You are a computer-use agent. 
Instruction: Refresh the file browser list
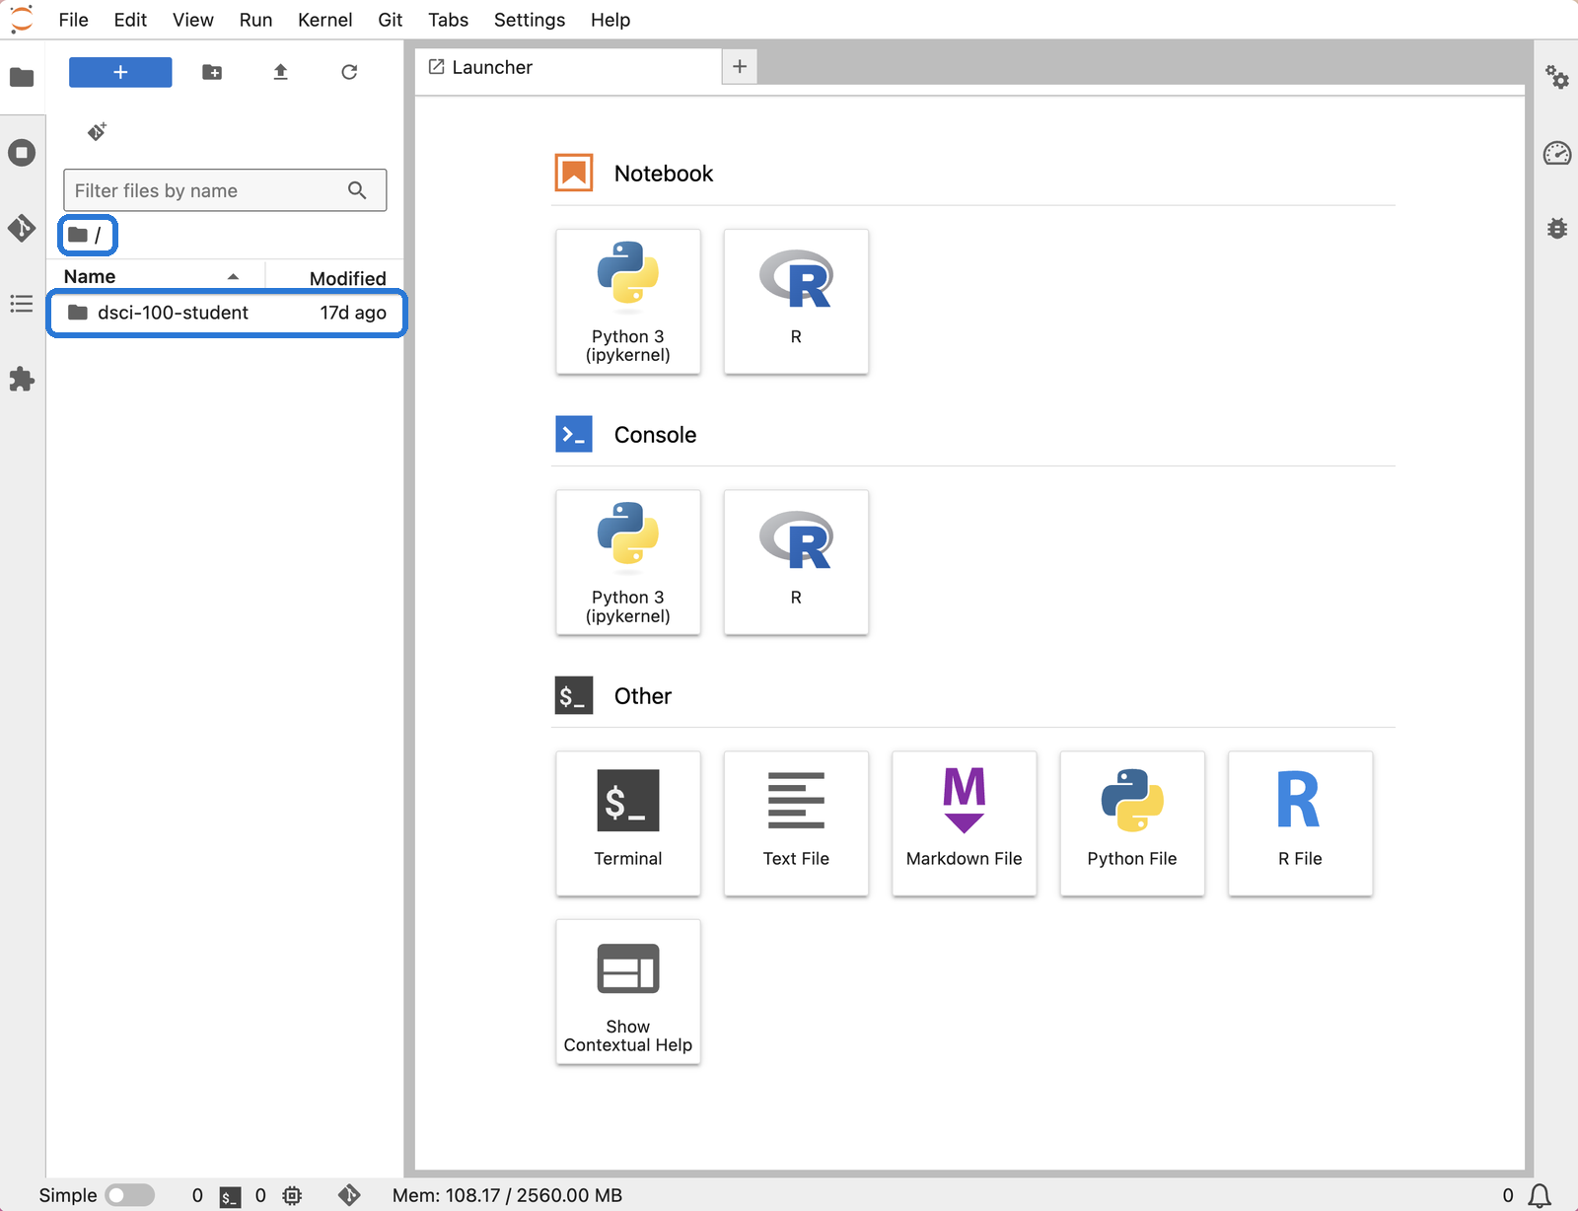coord(349,72)
